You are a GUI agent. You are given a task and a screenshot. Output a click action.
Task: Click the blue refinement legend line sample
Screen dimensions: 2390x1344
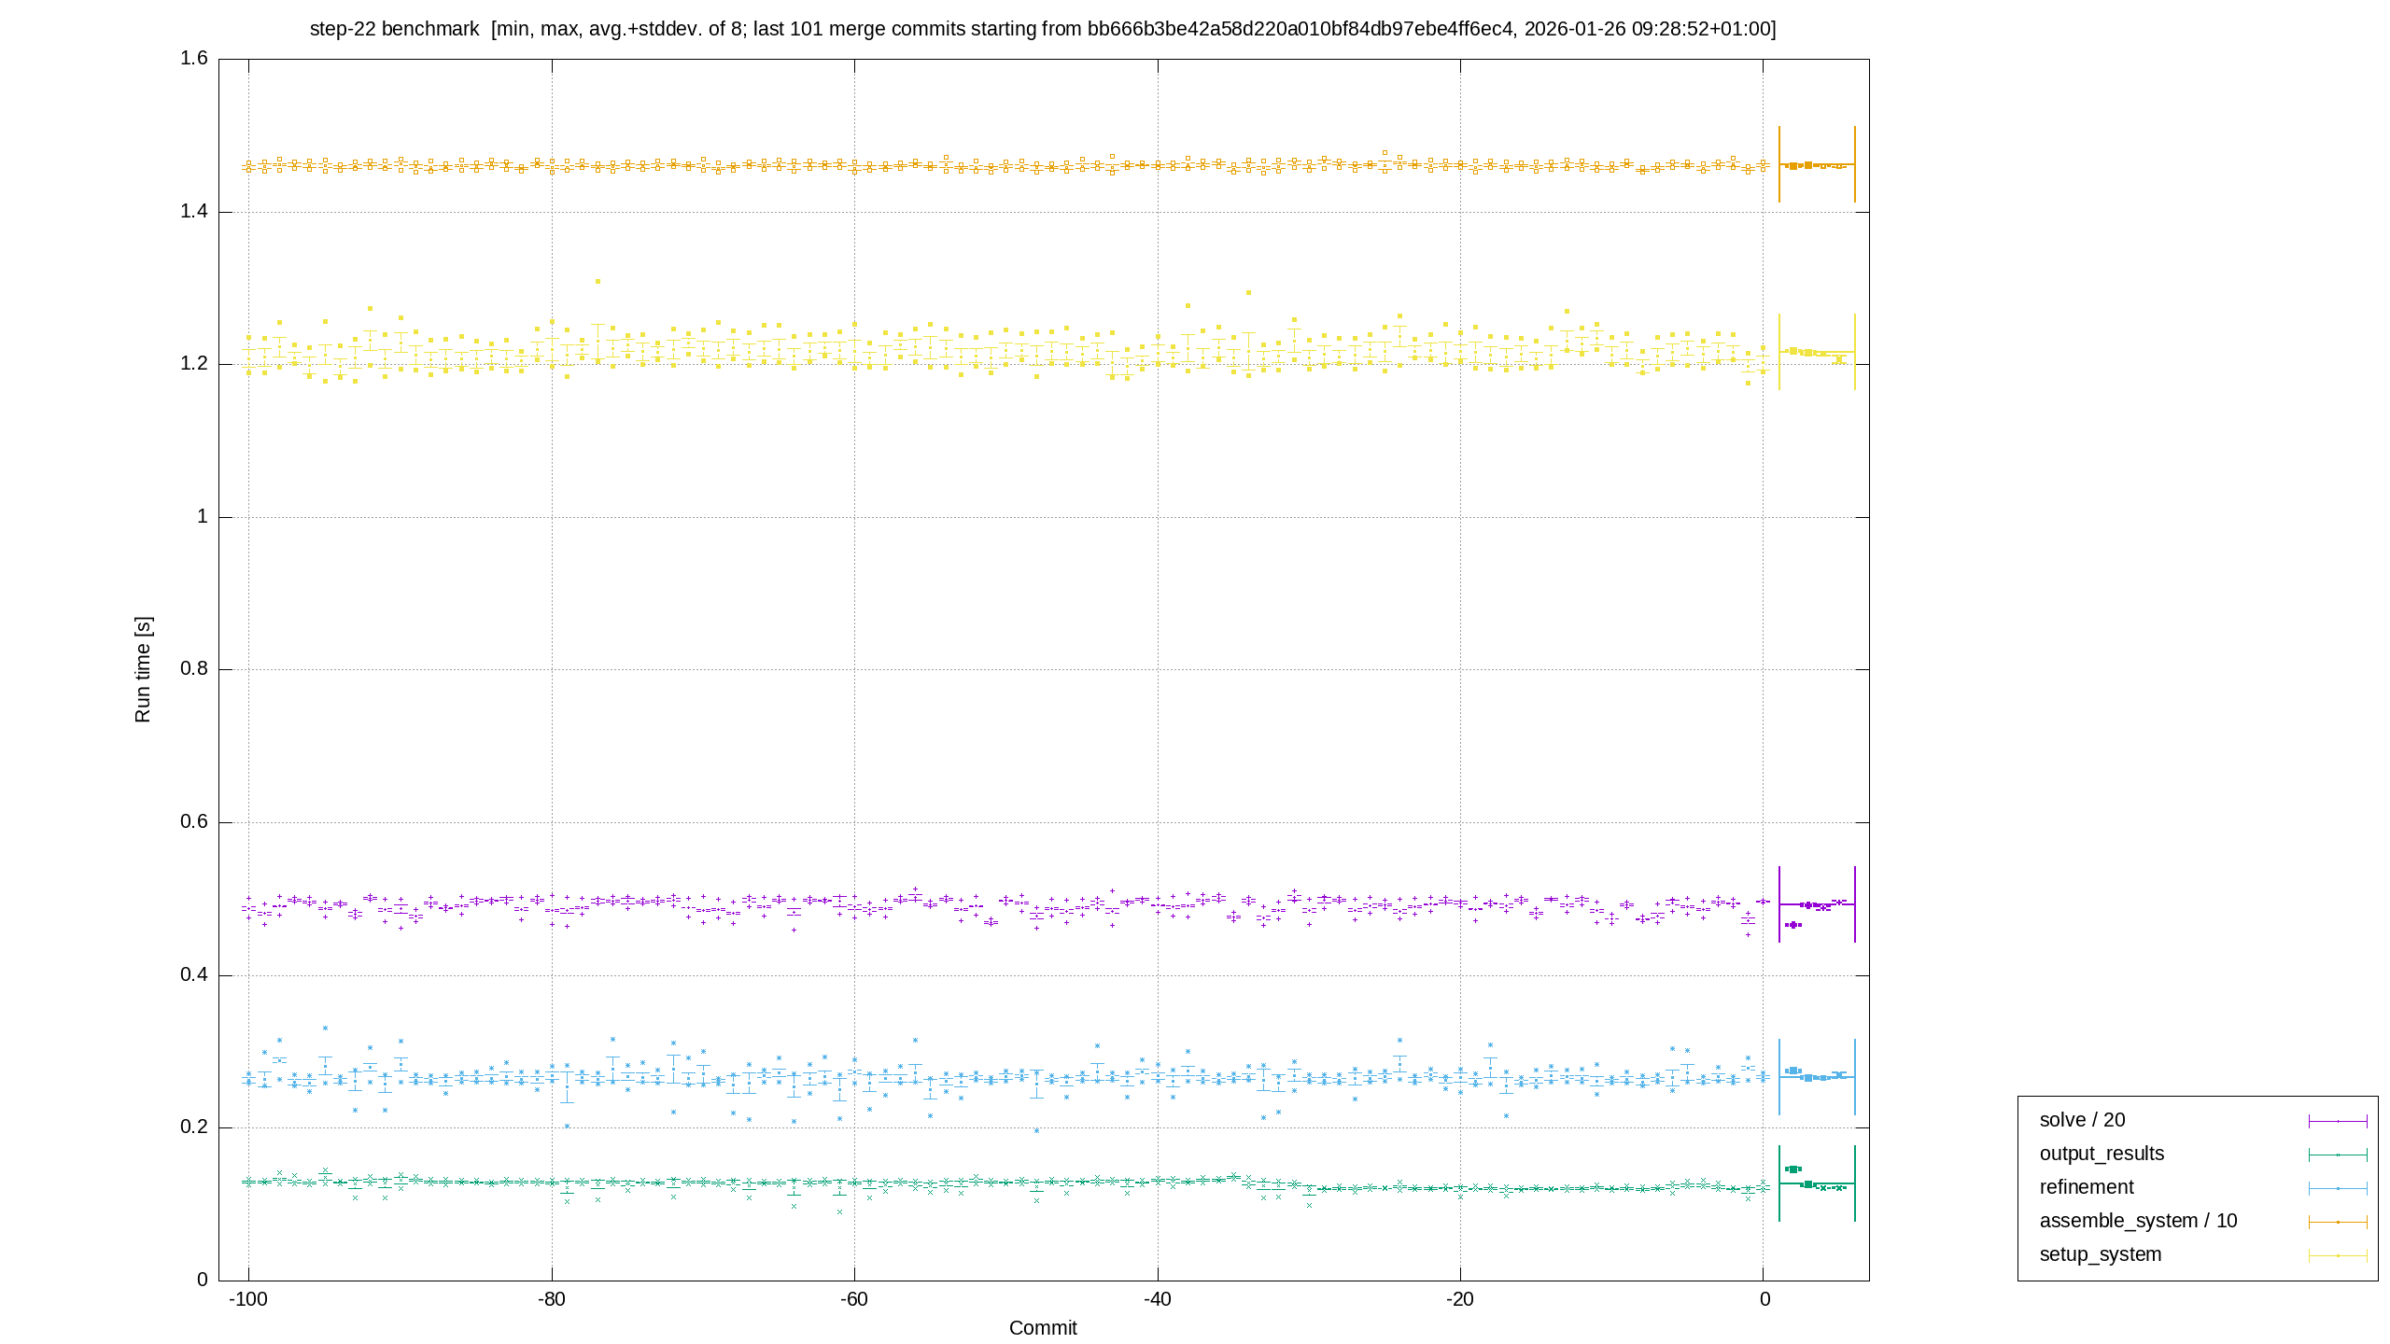[2338, 1188]
